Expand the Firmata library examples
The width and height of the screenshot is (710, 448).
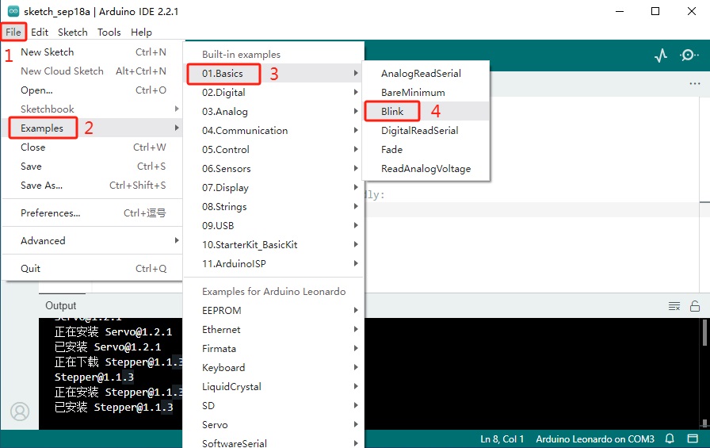[273, 348]
